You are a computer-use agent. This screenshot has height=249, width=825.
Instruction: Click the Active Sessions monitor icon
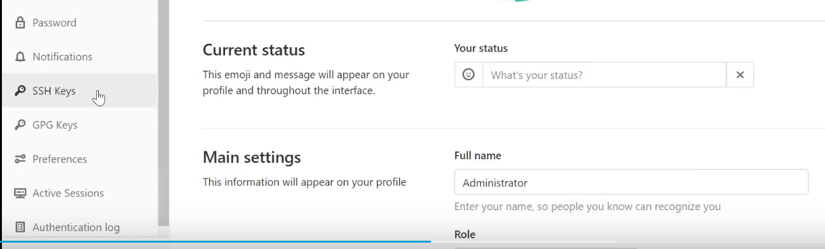(20, 193)
